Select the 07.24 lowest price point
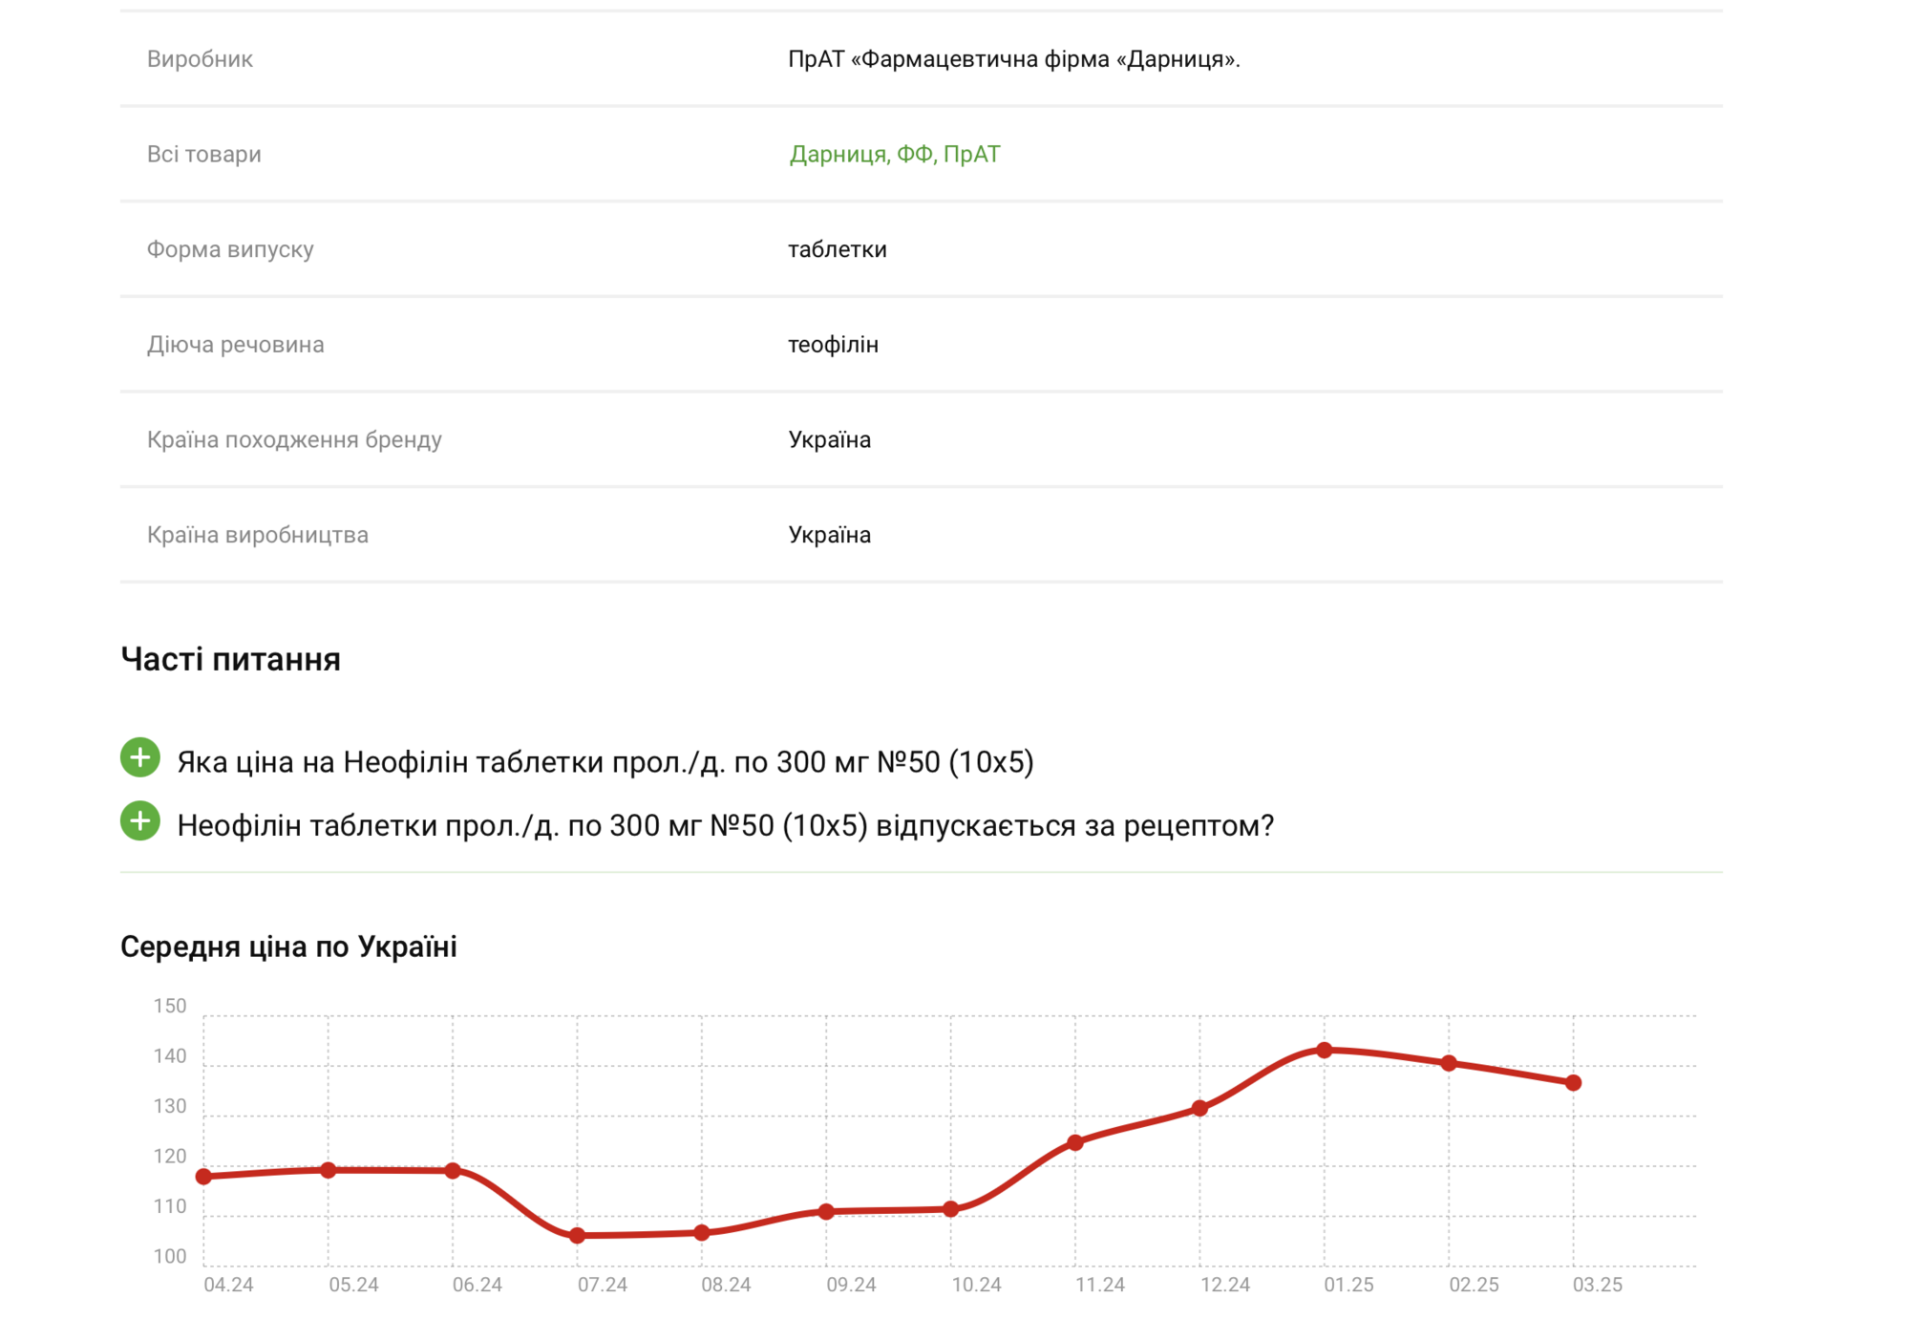Image resolution: width=1910 pixels, height=1319 pixels. (577, 1236)
